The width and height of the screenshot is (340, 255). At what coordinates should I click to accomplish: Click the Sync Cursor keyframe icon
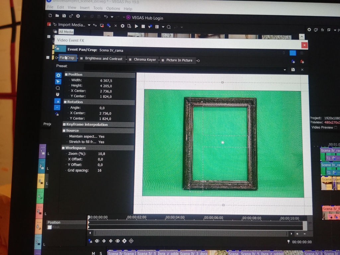pyautogui.click(x=90, y=241)
